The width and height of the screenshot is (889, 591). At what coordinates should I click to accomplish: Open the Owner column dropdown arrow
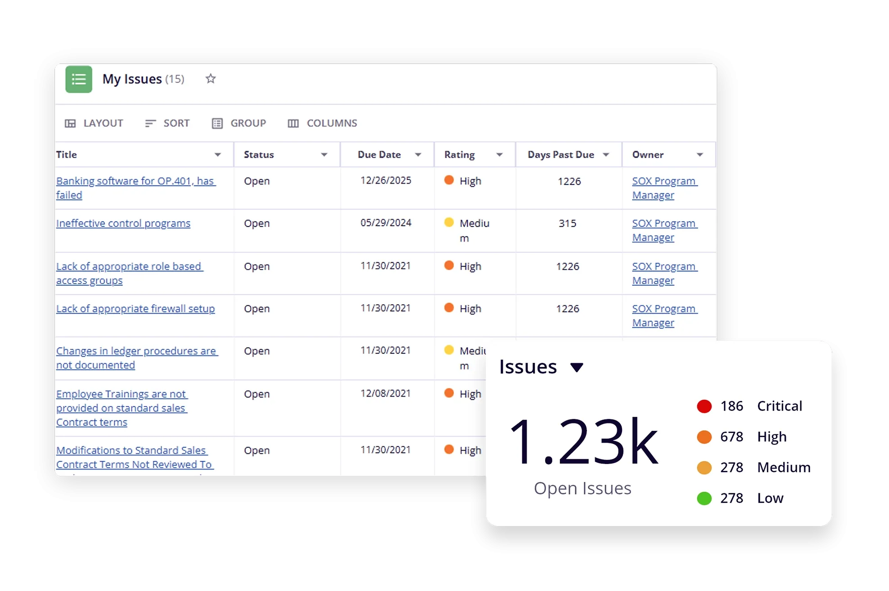tap(699, 155)
